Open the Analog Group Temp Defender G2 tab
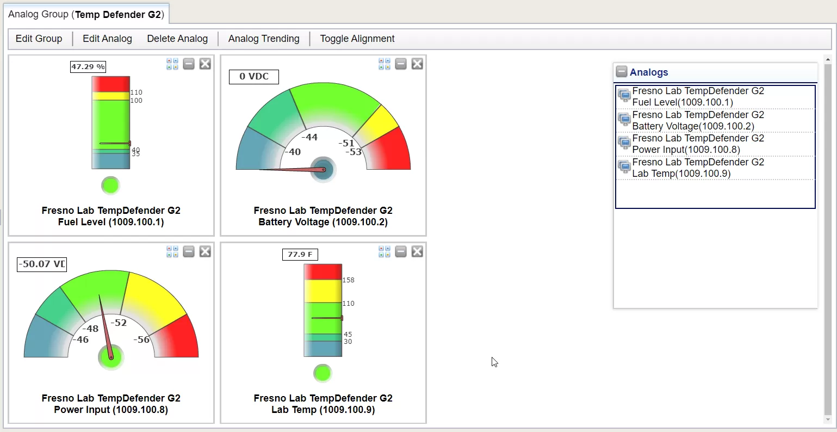The image size is (837, 432). click(86, 15)
